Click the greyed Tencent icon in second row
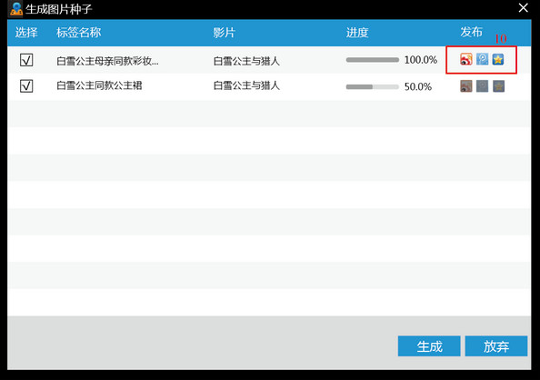The height and width of the screenshot is (380, 540). click(x=482, y=85)
